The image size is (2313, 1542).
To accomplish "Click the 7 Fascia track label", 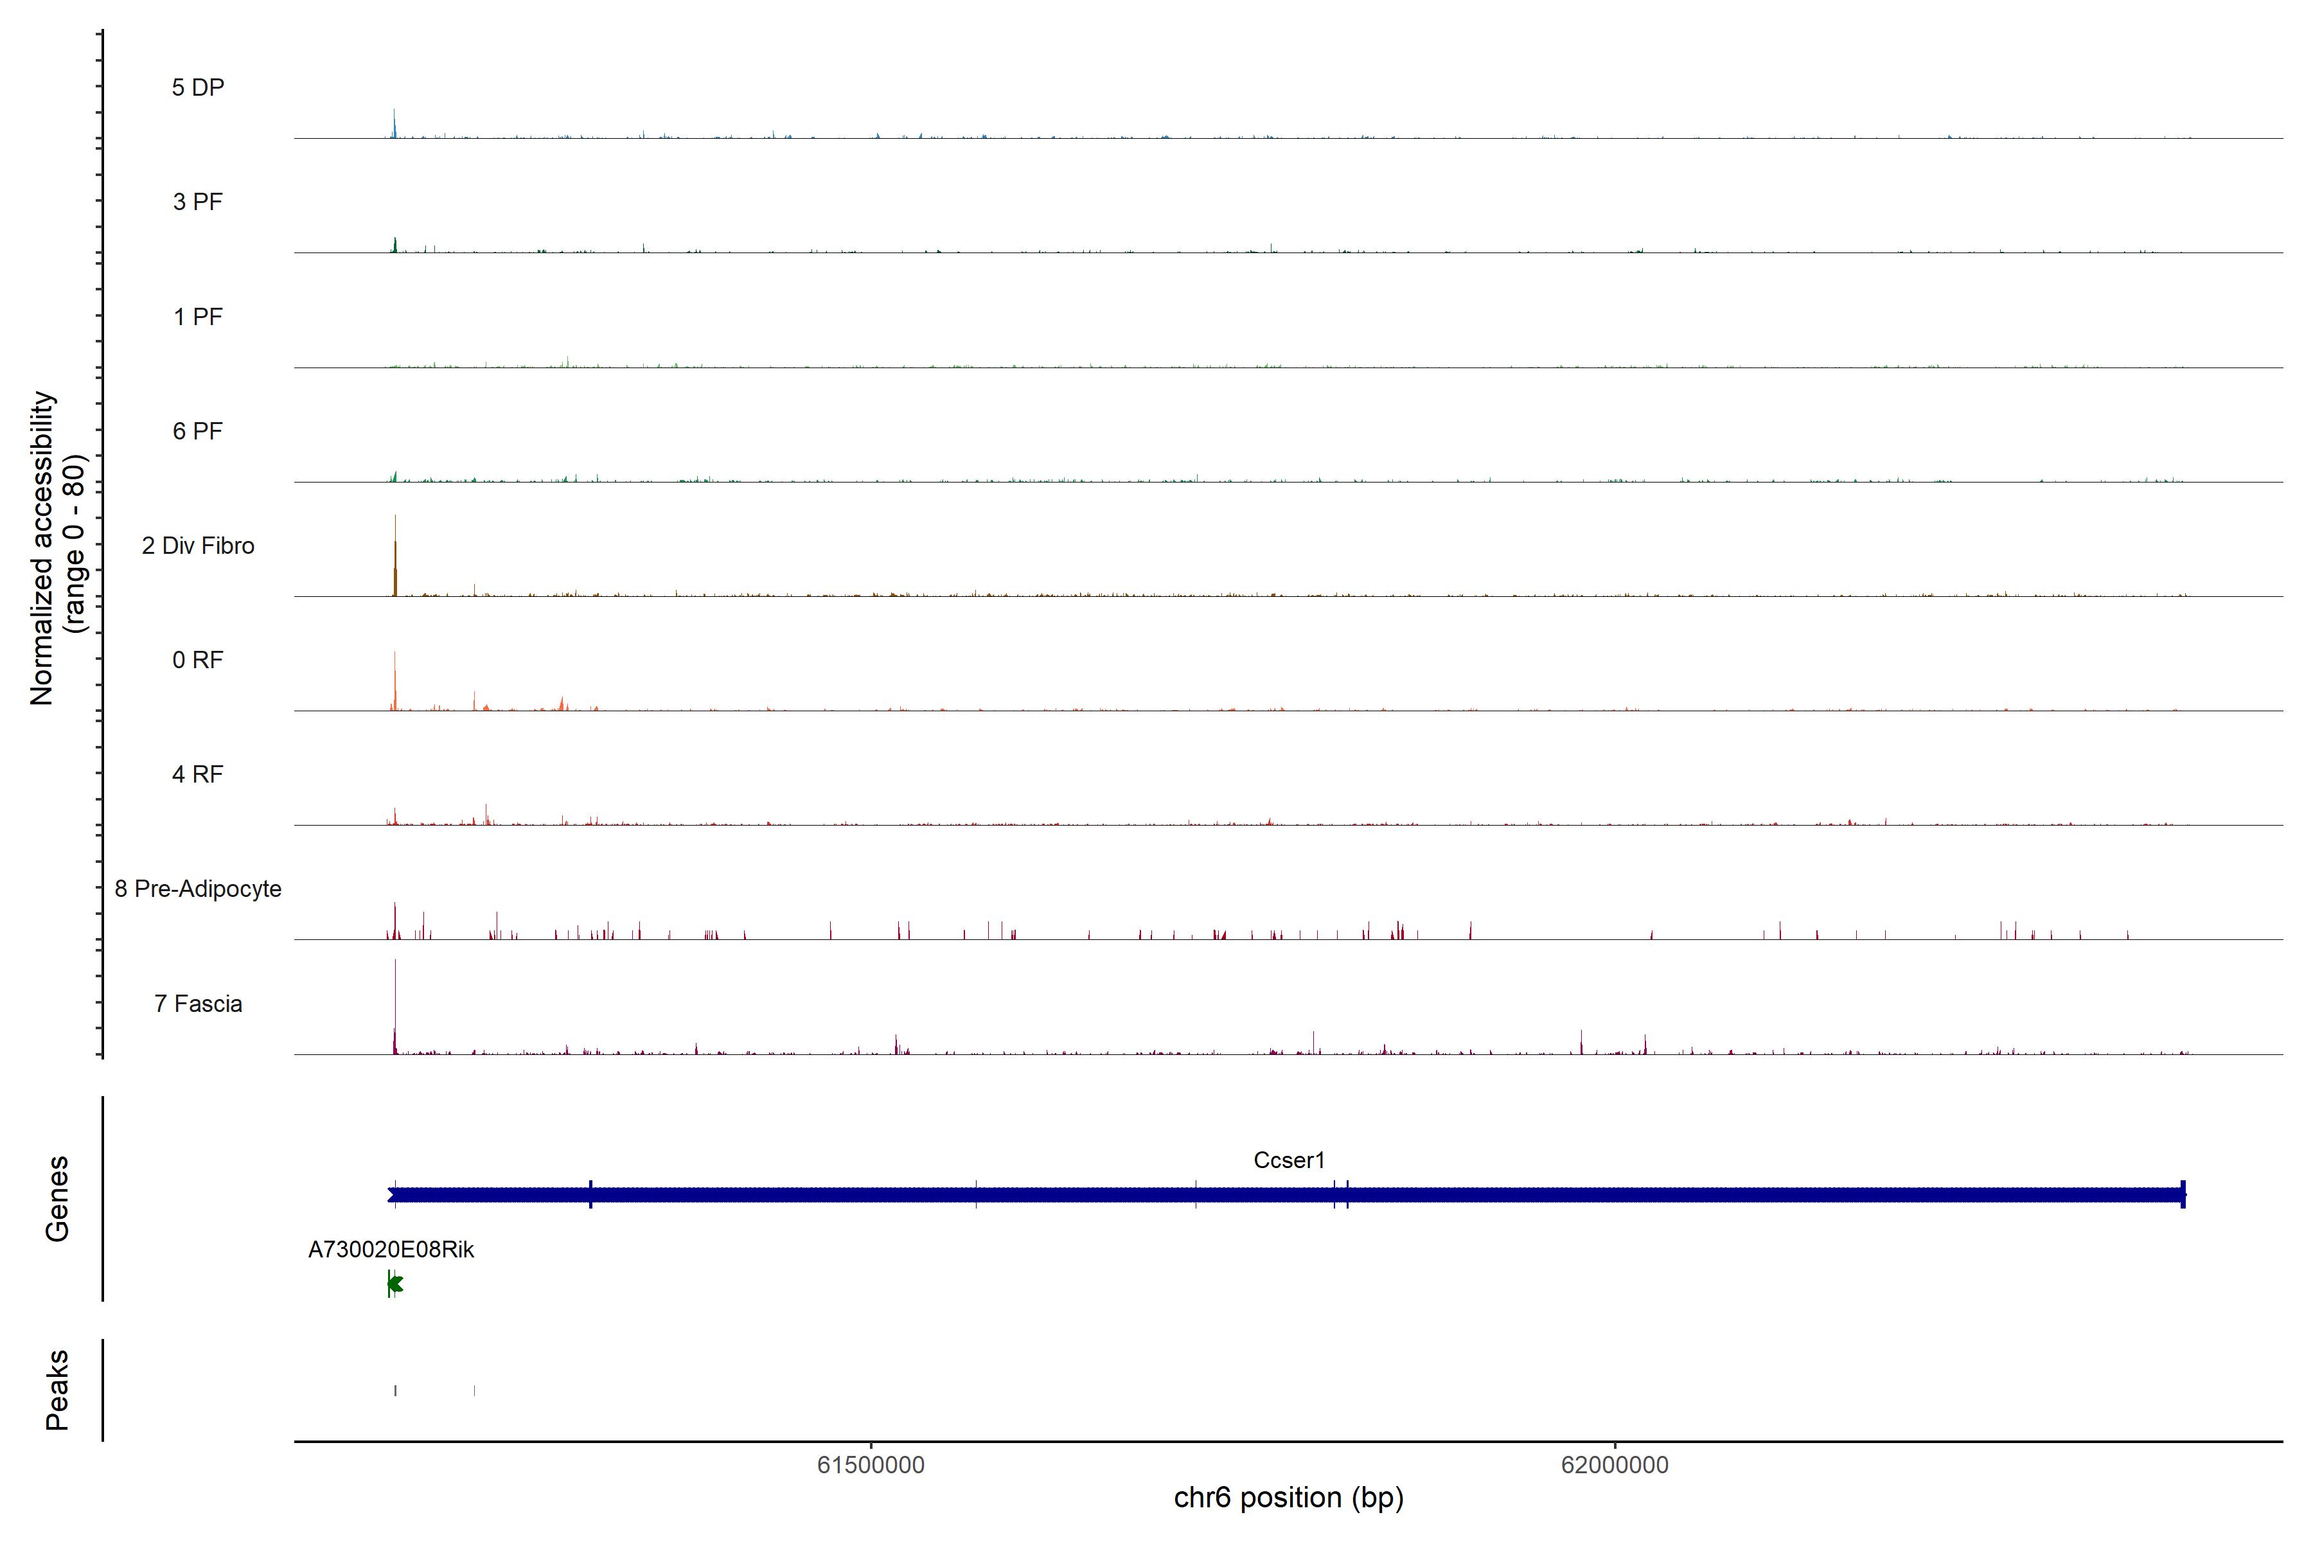I will pos(198,1003).
